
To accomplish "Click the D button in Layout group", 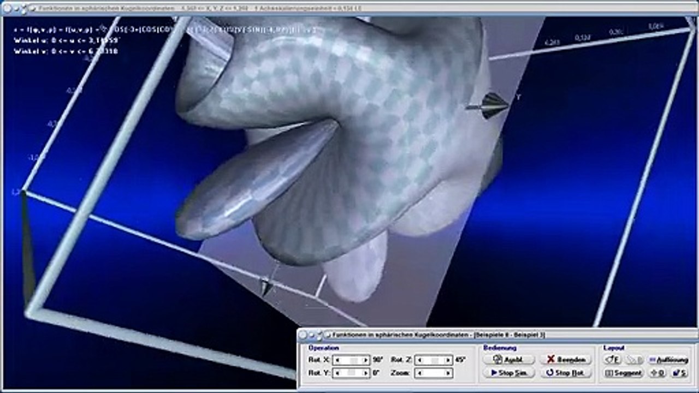I will point(657,373).
